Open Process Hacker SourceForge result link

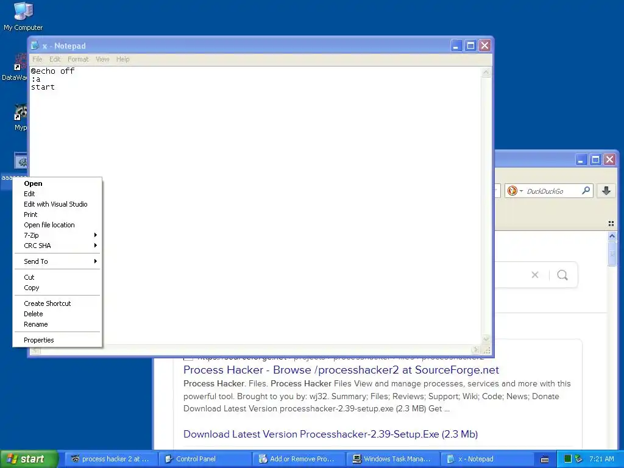pos(341,370)
